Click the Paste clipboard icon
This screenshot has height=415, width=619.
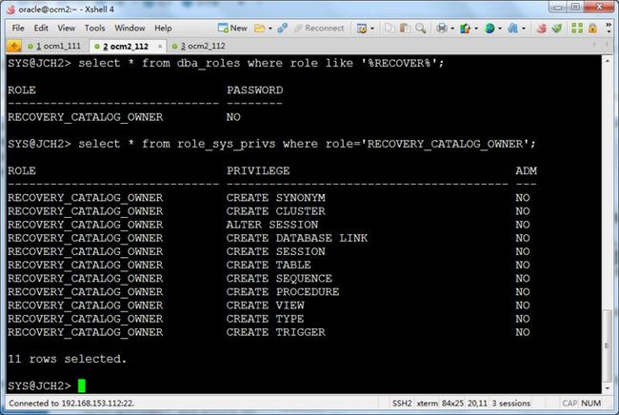(405, 28)
